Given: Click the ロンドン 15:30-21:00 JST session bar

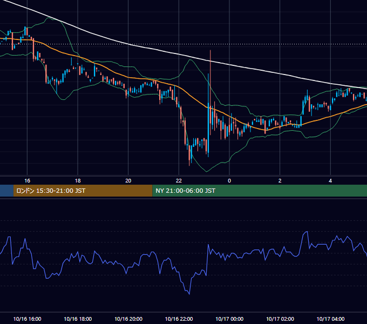Looking at the screenshot, I should (83, 191).
